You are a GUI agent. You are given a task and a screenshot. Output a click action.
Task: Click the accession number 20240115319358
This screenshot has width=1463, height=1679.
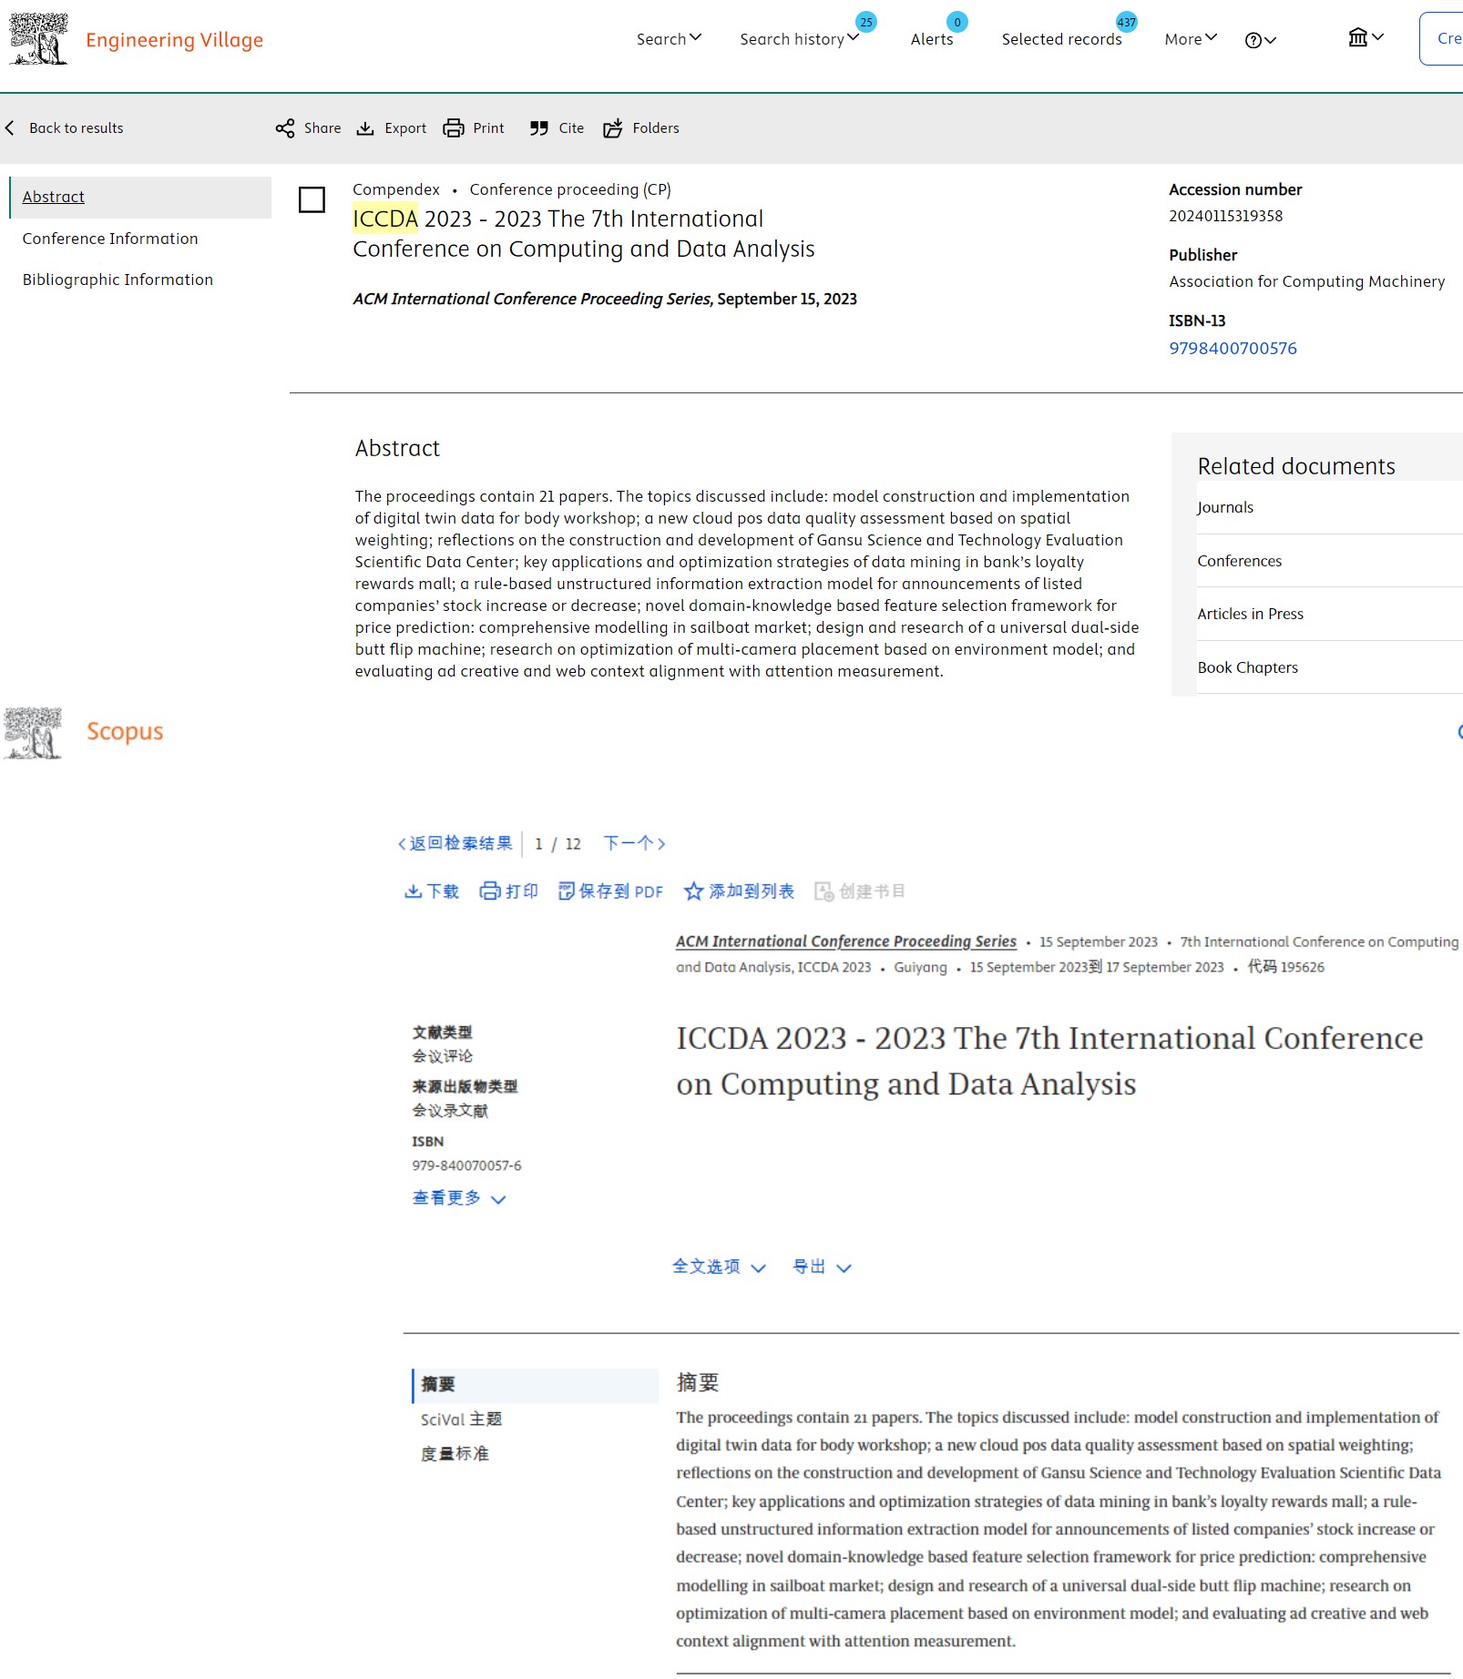pos(1225,217)
